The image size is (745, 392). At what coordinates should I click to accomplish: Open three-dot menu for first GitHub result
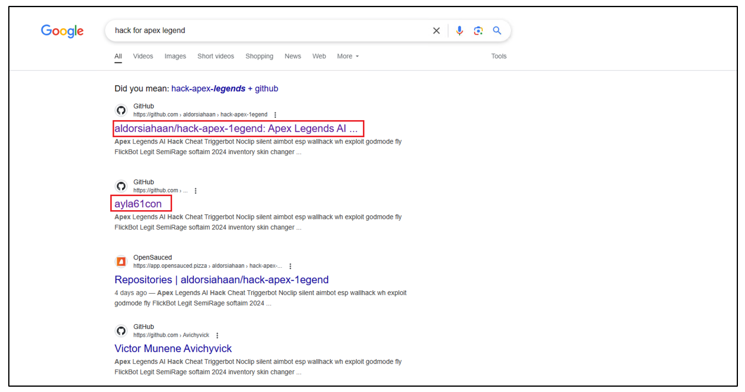pos(275,115)
